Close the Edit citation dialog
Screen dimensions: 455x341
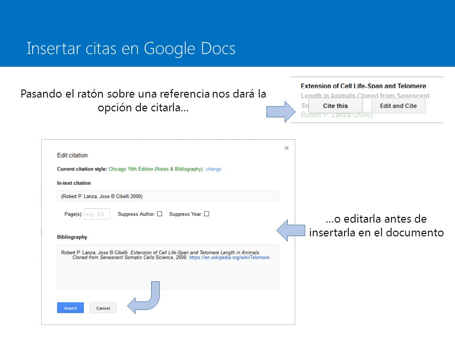pyautogui.click(x=286, y=148)
